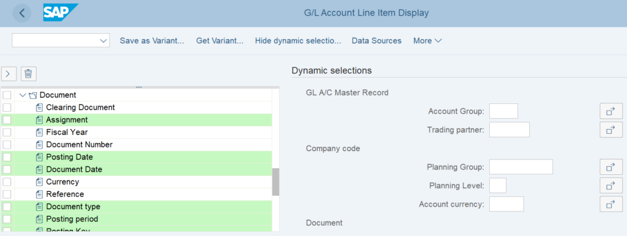
Task: Tick the Document Number checkbox
Action: coord(7,144)
